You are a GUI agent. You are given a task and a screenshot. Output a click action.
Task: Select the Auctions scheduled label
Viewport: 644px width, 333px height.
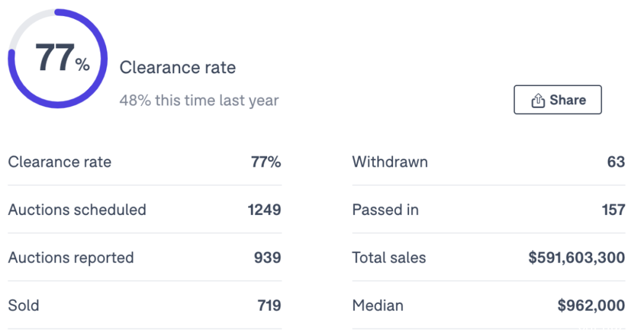coord(77,210)
